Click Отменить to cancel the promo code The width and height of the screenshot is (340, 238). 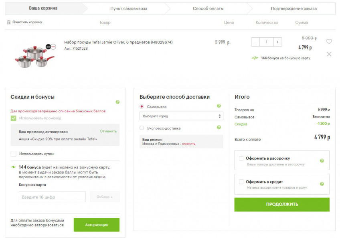point(108,131)
